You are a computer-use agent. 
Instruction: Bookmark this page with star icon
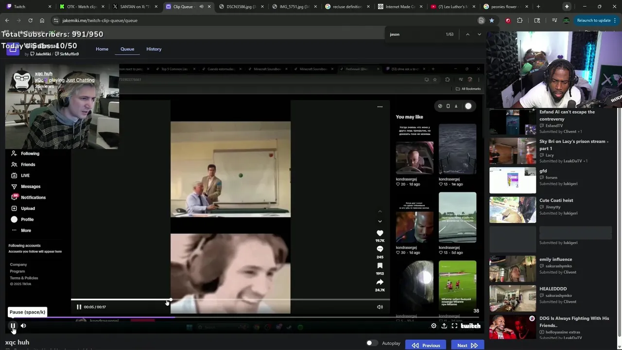click(492, 20)
